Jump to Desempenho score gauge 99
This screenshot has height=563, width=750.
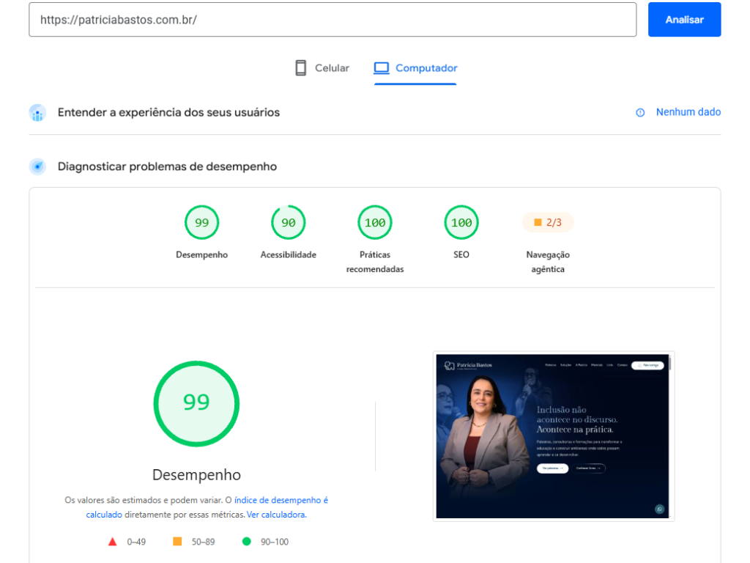pyautogui.click(x=201, y=222)
